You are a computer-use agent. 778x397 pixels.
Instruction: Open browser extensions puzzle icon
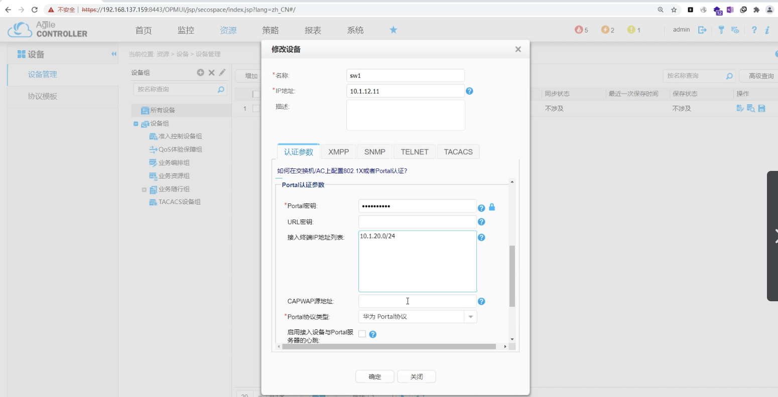pyautogui.click(x=756, y=10)
